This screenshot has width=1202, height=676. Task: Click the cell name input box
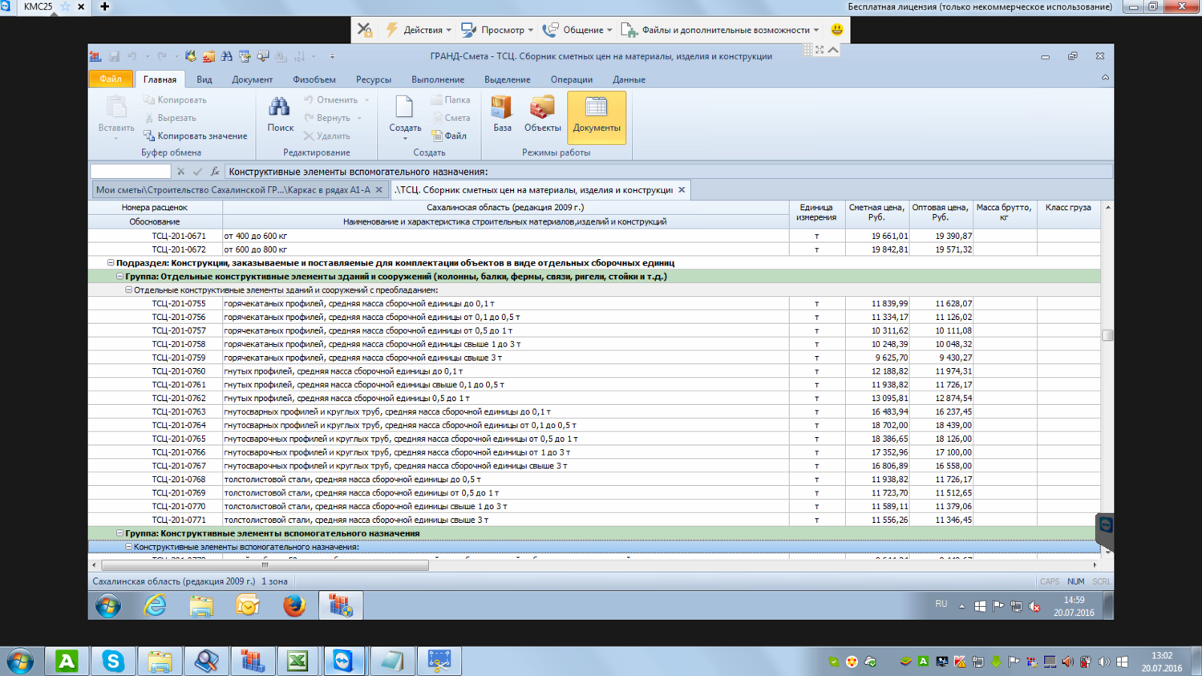coord(131,172)
